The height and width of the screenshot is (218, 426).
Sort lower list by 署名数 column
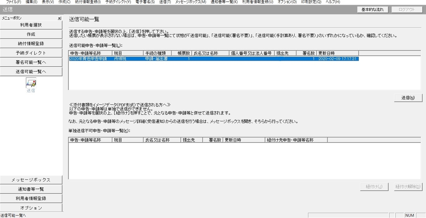click(x=213, y=140)
